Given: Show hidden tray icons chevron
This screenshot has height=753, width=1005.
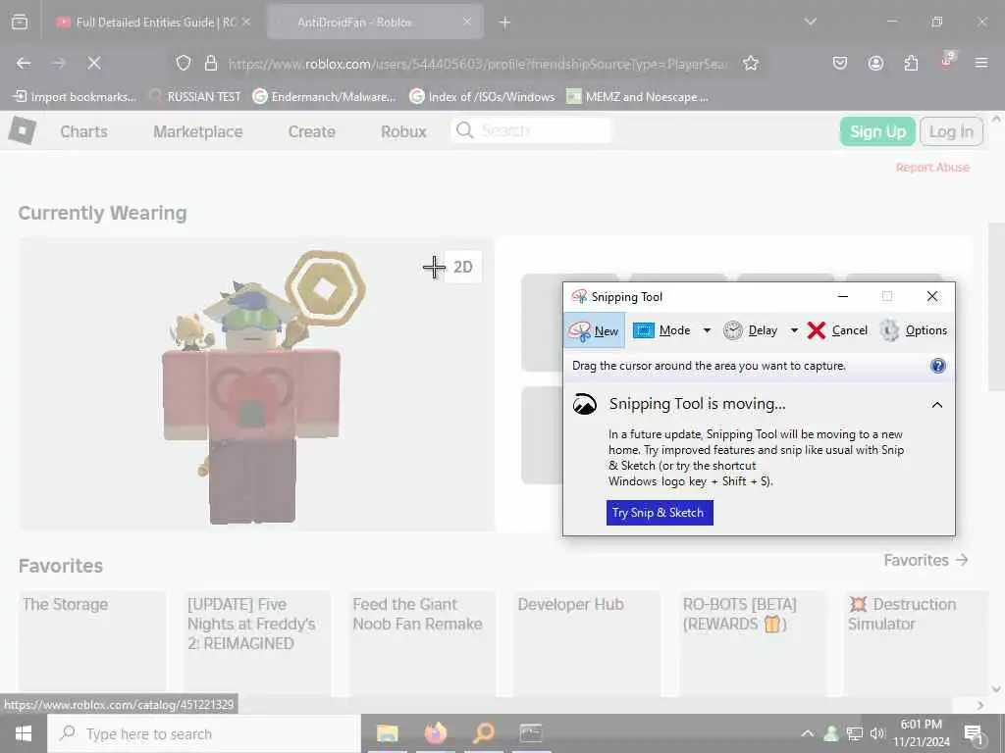Looking at the screenshot, I should (808, 733).
